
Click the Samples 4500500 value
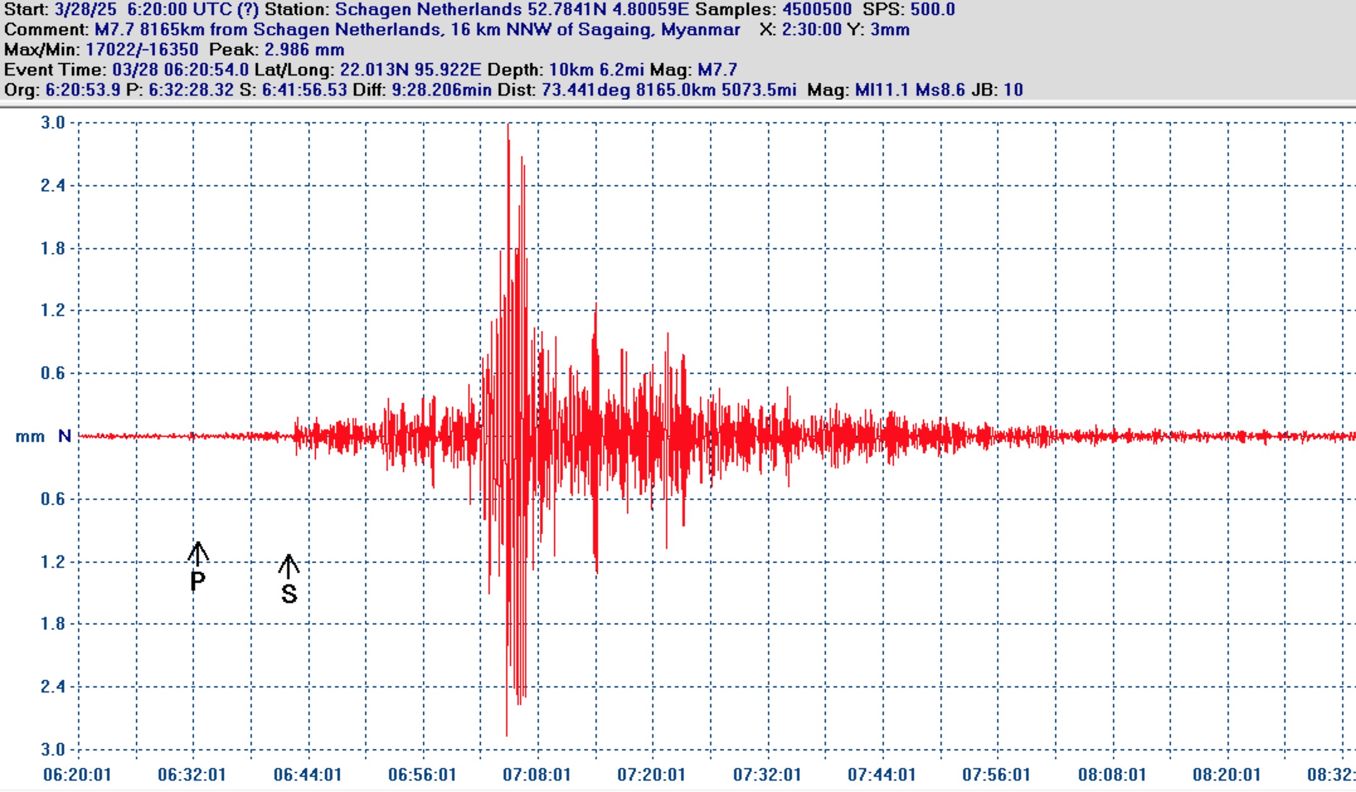[816, 9]
